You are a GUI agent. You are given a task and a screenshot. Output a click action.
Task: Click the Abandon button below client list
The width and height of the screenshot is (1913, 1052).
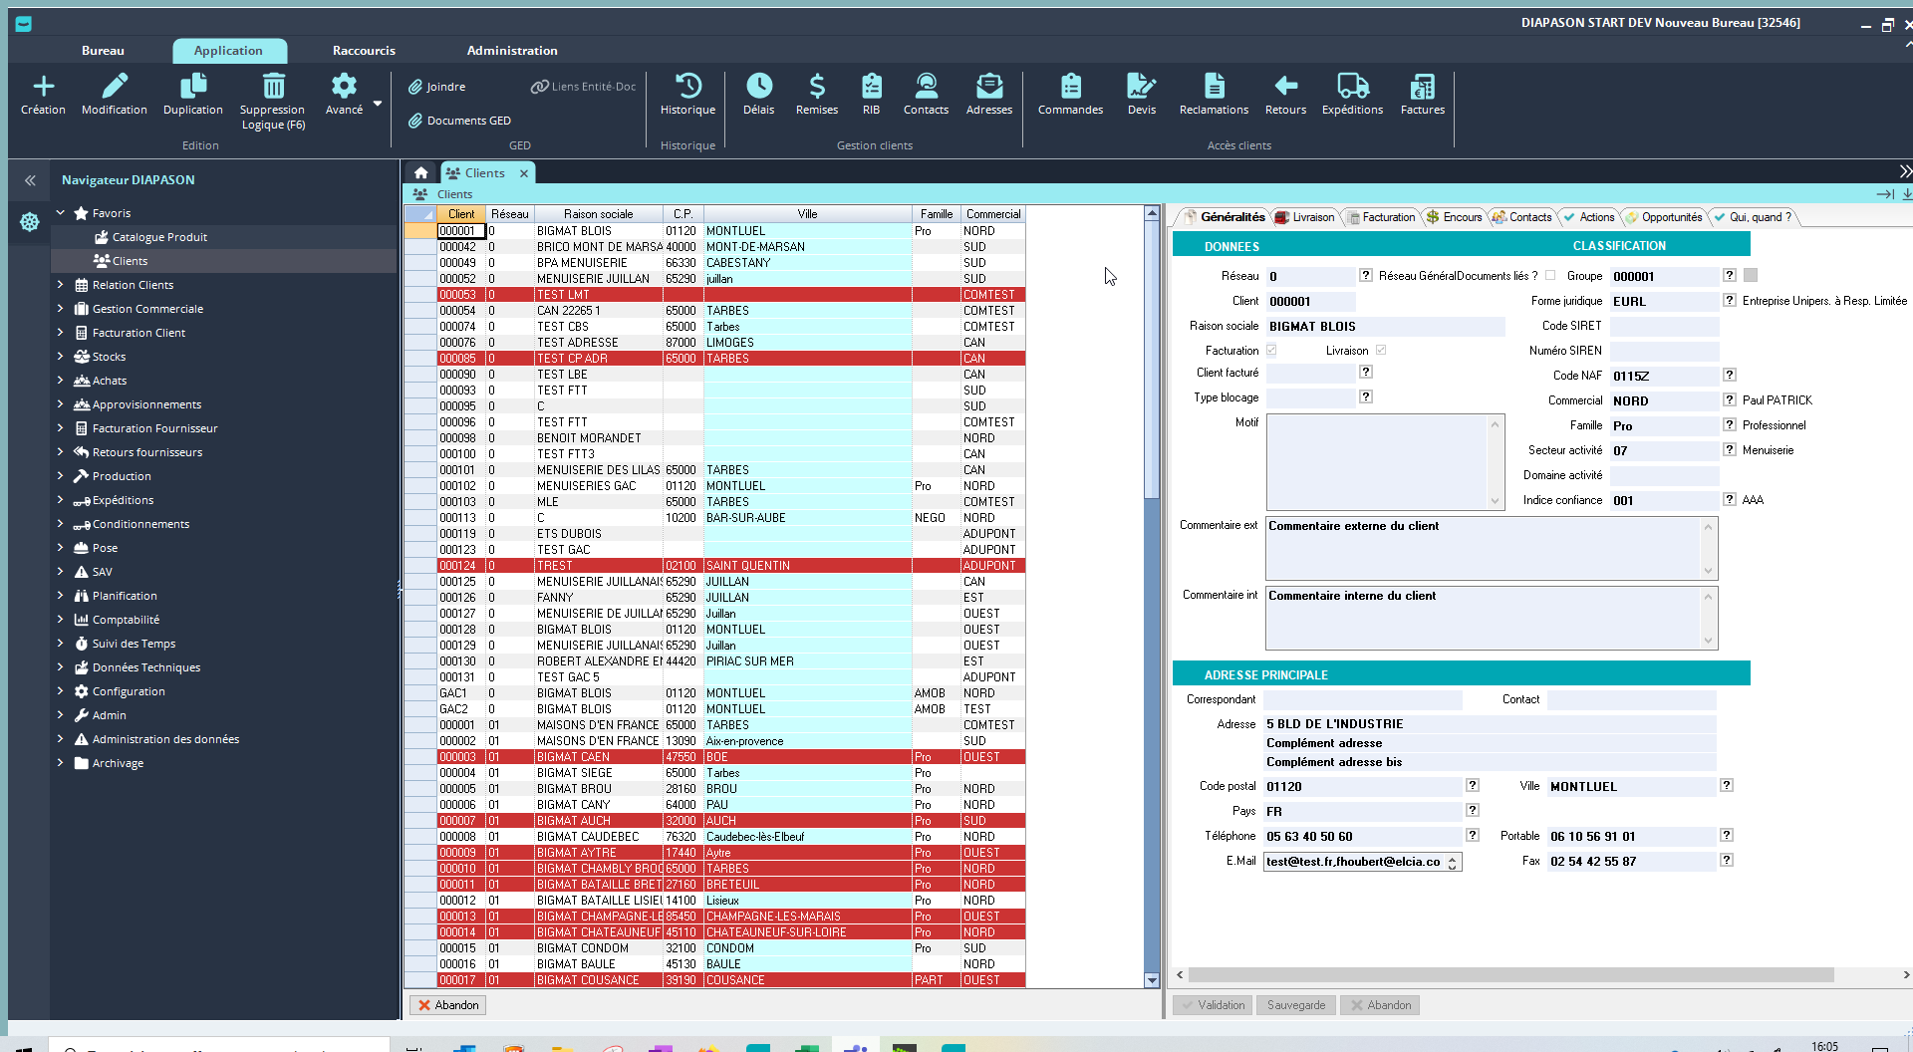coord(447,1005)
